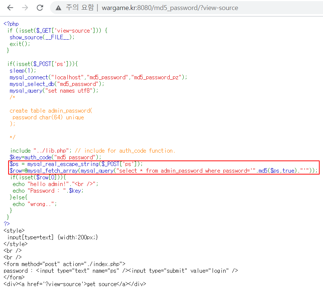Screen dimensions: 323x292
Task: Click the '$row=@mysql_fetch_array' query line
Action: tap(164, 171)
